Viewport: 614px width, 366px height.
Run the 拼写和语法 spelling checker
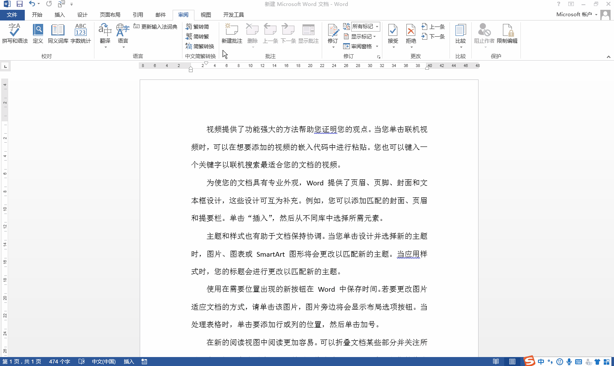pos(15,34)
